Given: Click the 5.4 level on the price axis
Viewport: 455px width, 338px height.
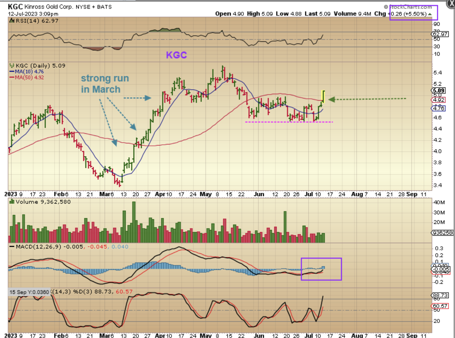Looking at the screenshot, I should click(437, 73).
